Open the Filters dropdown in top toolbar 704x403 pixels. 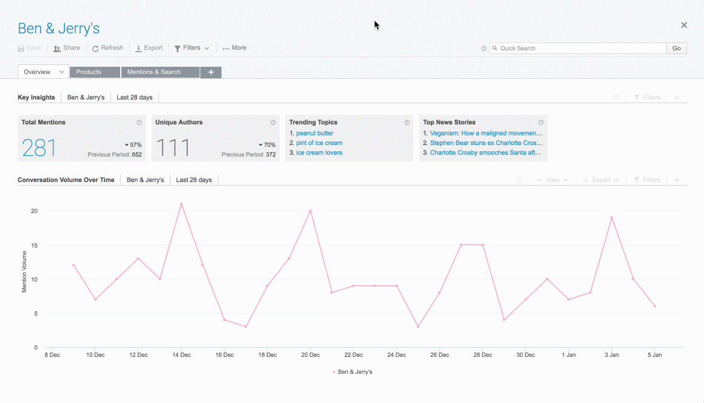click(192, 48)
